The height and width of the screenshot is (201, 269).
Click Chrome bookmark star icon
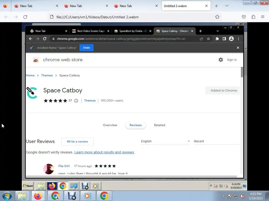208,39
